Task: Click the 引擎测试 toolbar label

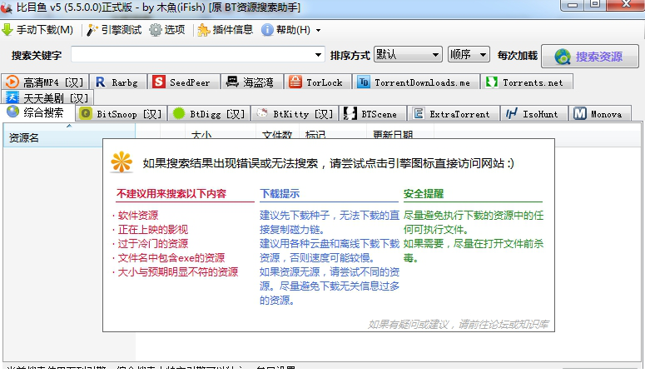Action: click(x=121, y=30)
